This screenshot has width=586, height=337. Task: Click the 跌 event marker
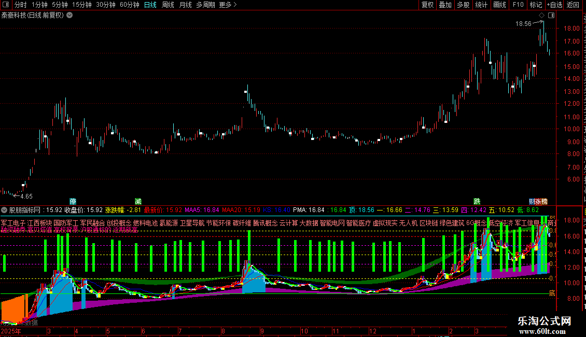click(477, 202)
